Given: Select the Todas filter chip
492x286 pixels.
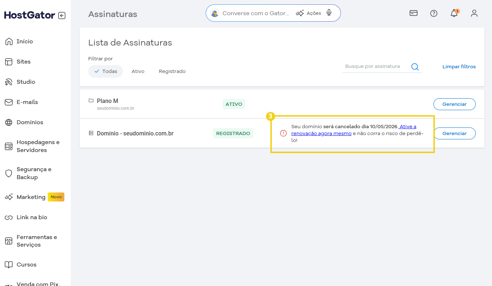Looking at the screenshot, I should pos(106,71).
